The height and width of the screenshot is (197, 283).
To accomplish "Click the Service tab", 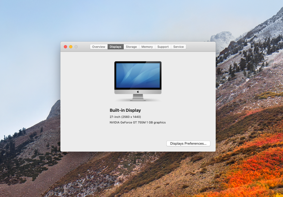I will point(178,47).
